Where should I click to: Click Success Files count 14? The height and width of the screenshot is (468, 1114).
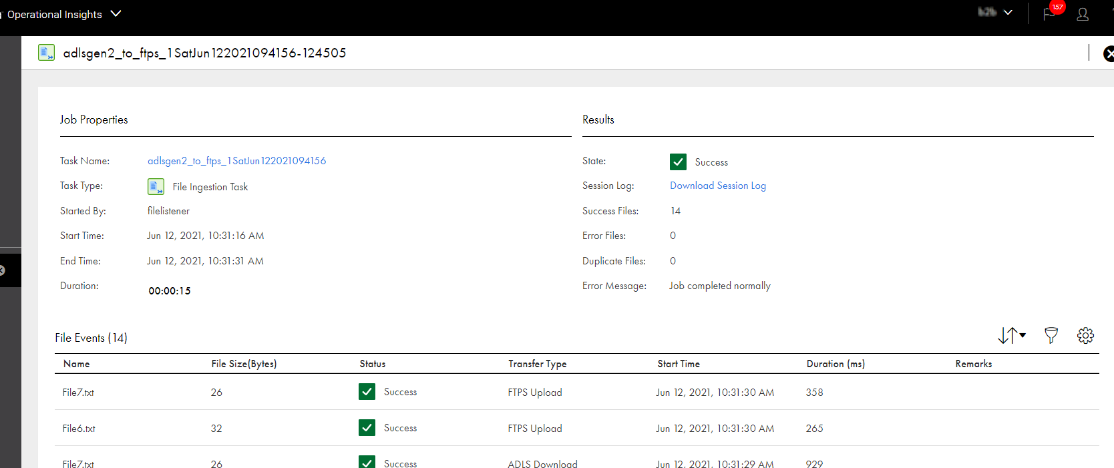point(675,211)
